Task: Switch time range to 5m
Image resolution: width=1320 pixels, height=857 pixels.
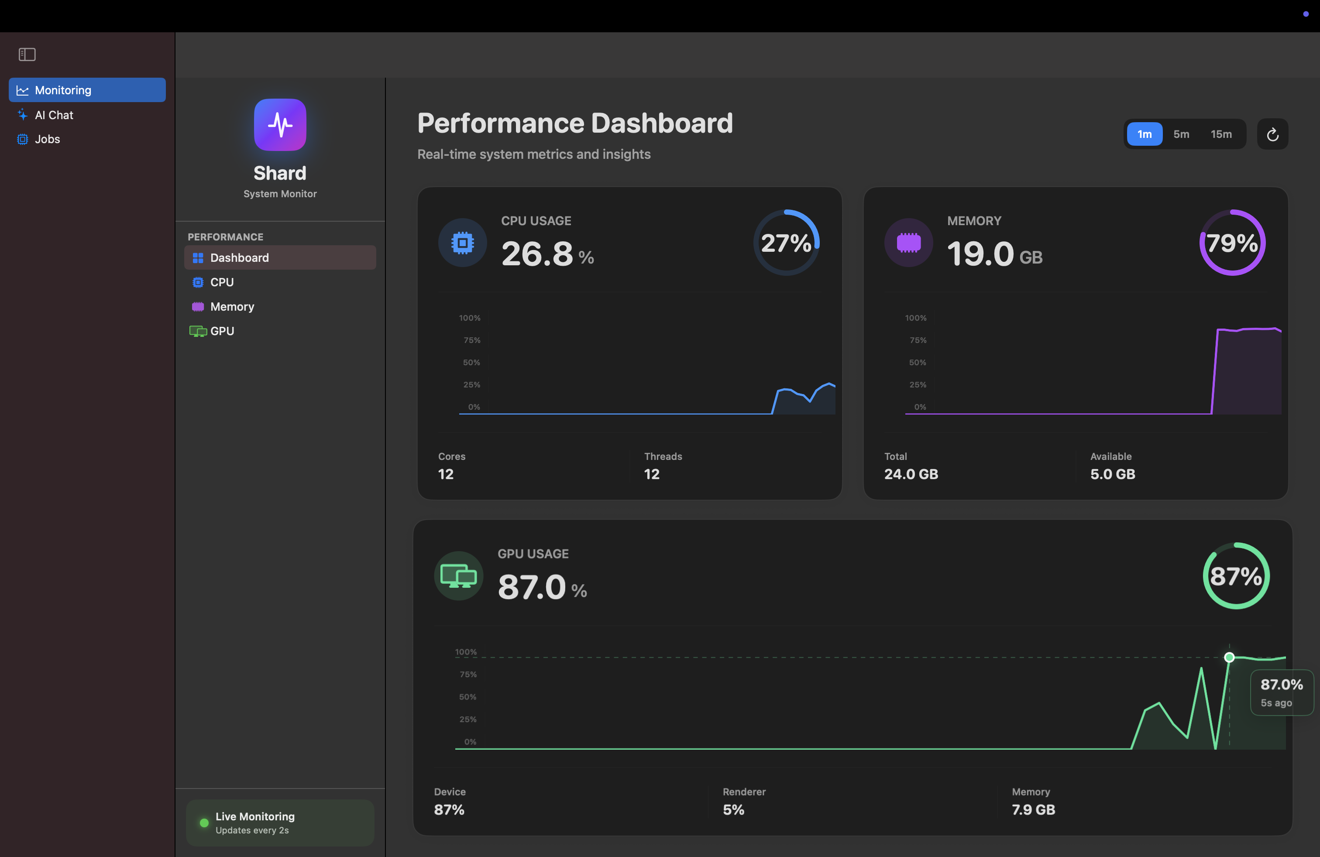Action: [1181, 134]
